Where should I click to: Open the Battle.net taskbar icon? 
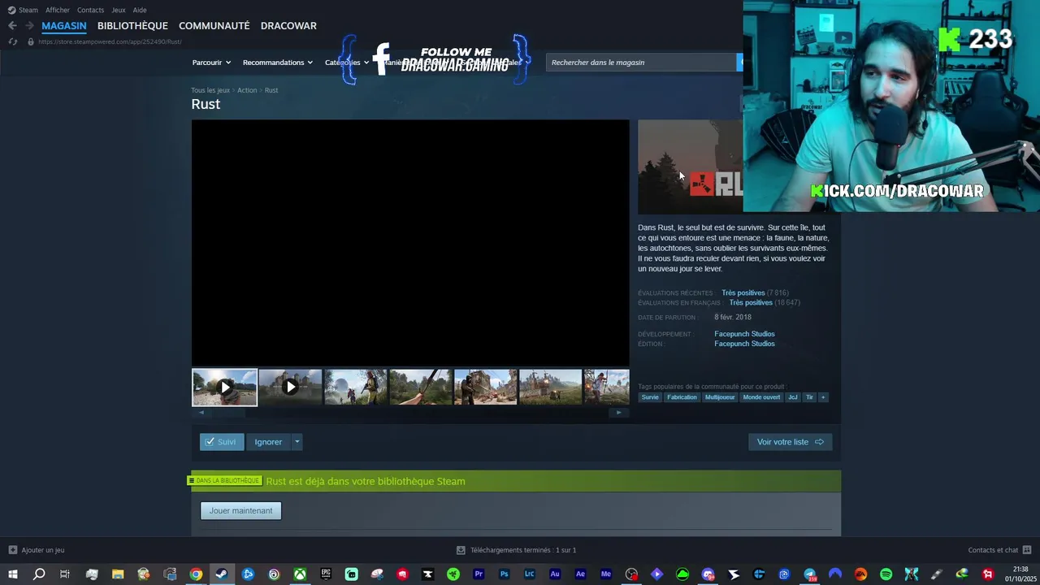tap(248, 574)
